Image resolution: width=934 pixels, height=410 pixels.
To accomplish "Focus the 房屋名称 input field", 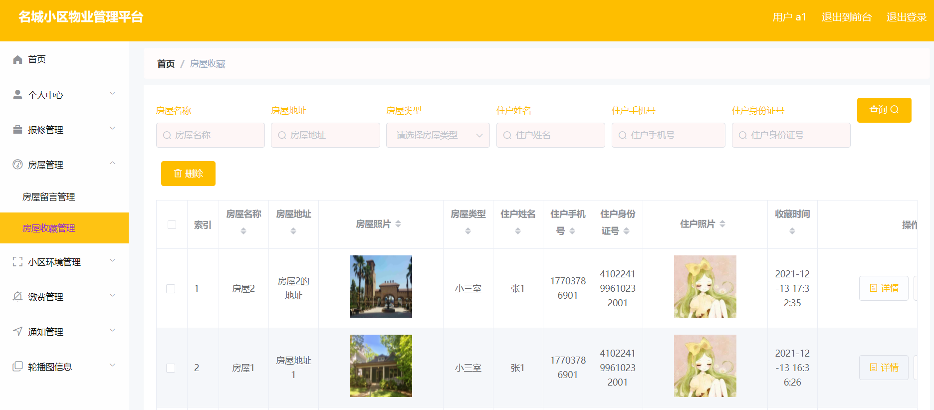I will [211, 135].
